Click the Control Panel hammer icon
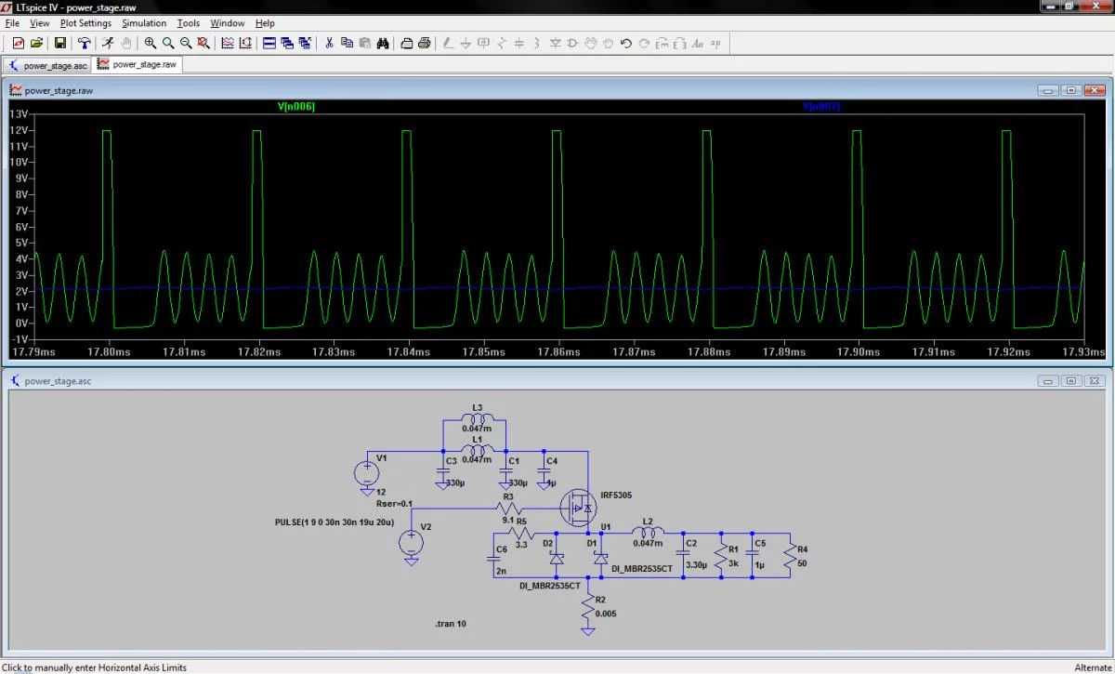 pos(85,43)
